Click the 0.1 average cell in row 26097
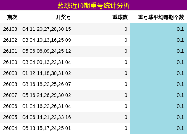This screenshot has width=187, height=134. 158,95
